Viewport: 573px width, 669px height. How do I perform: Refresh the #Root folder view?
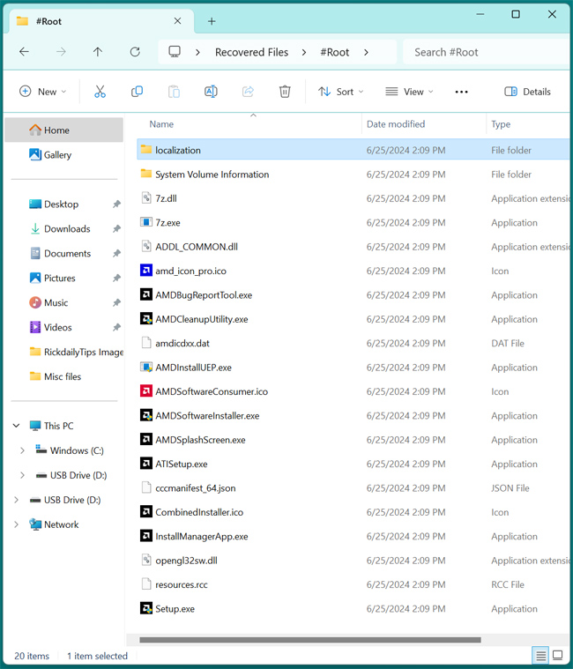point(135,52)
